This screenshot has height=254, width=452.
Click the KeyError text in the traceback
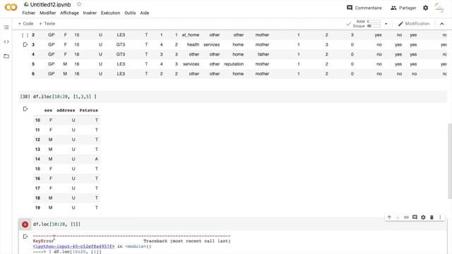(x=43, y=241)
